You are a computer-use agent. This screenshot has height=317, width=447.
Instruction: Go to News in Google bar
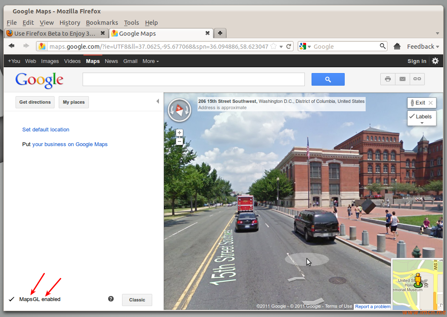111,61
